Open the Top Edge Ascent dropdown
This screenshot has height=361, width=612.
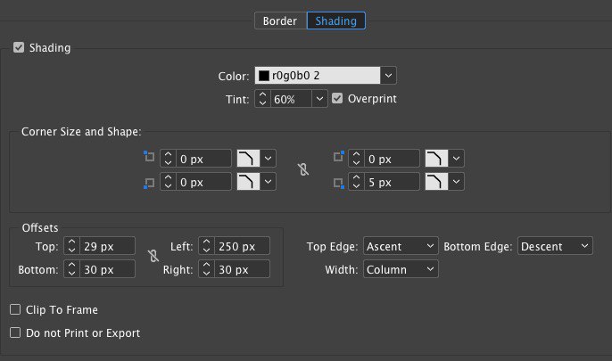pyautogui.click(x=401, y=246)
